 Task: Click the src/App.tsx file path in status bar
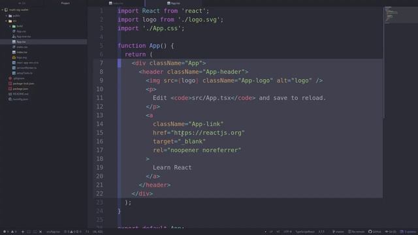(x=54, y=232)
